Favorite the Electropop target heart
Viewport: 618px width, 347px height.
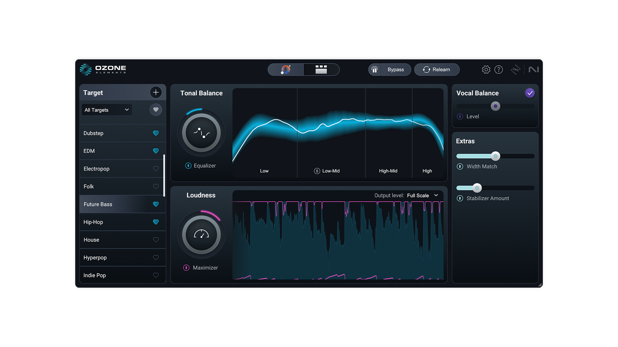coord(156,169)
